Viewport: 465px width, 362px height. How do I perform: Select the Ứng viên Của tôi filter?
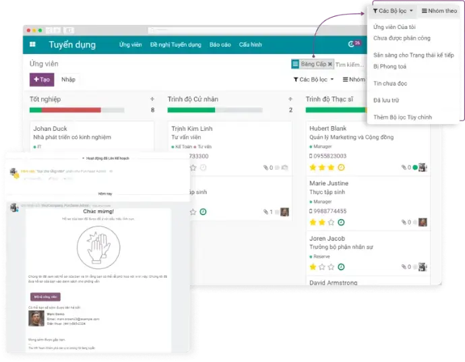pos(394,27)
